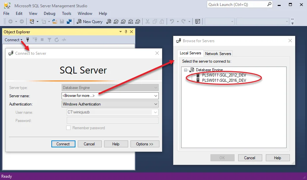Open the Window menu

tap(85, 14)
